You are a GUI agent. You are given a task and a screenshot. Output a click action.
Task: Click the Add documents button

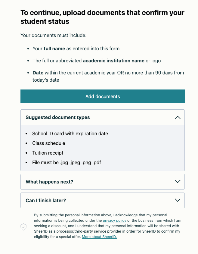coord(102,96)
